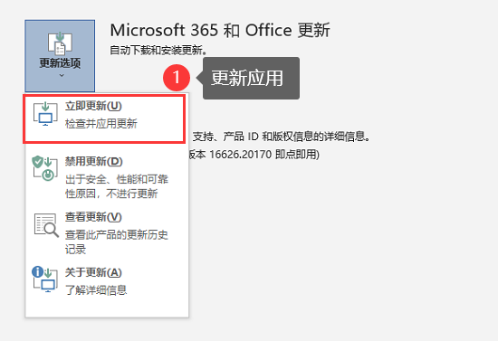498x341 pixels.
Task: Click the Microsoft 365 和 Office 更新 heading
Action: pyautogui.click(x=220, y=31)
